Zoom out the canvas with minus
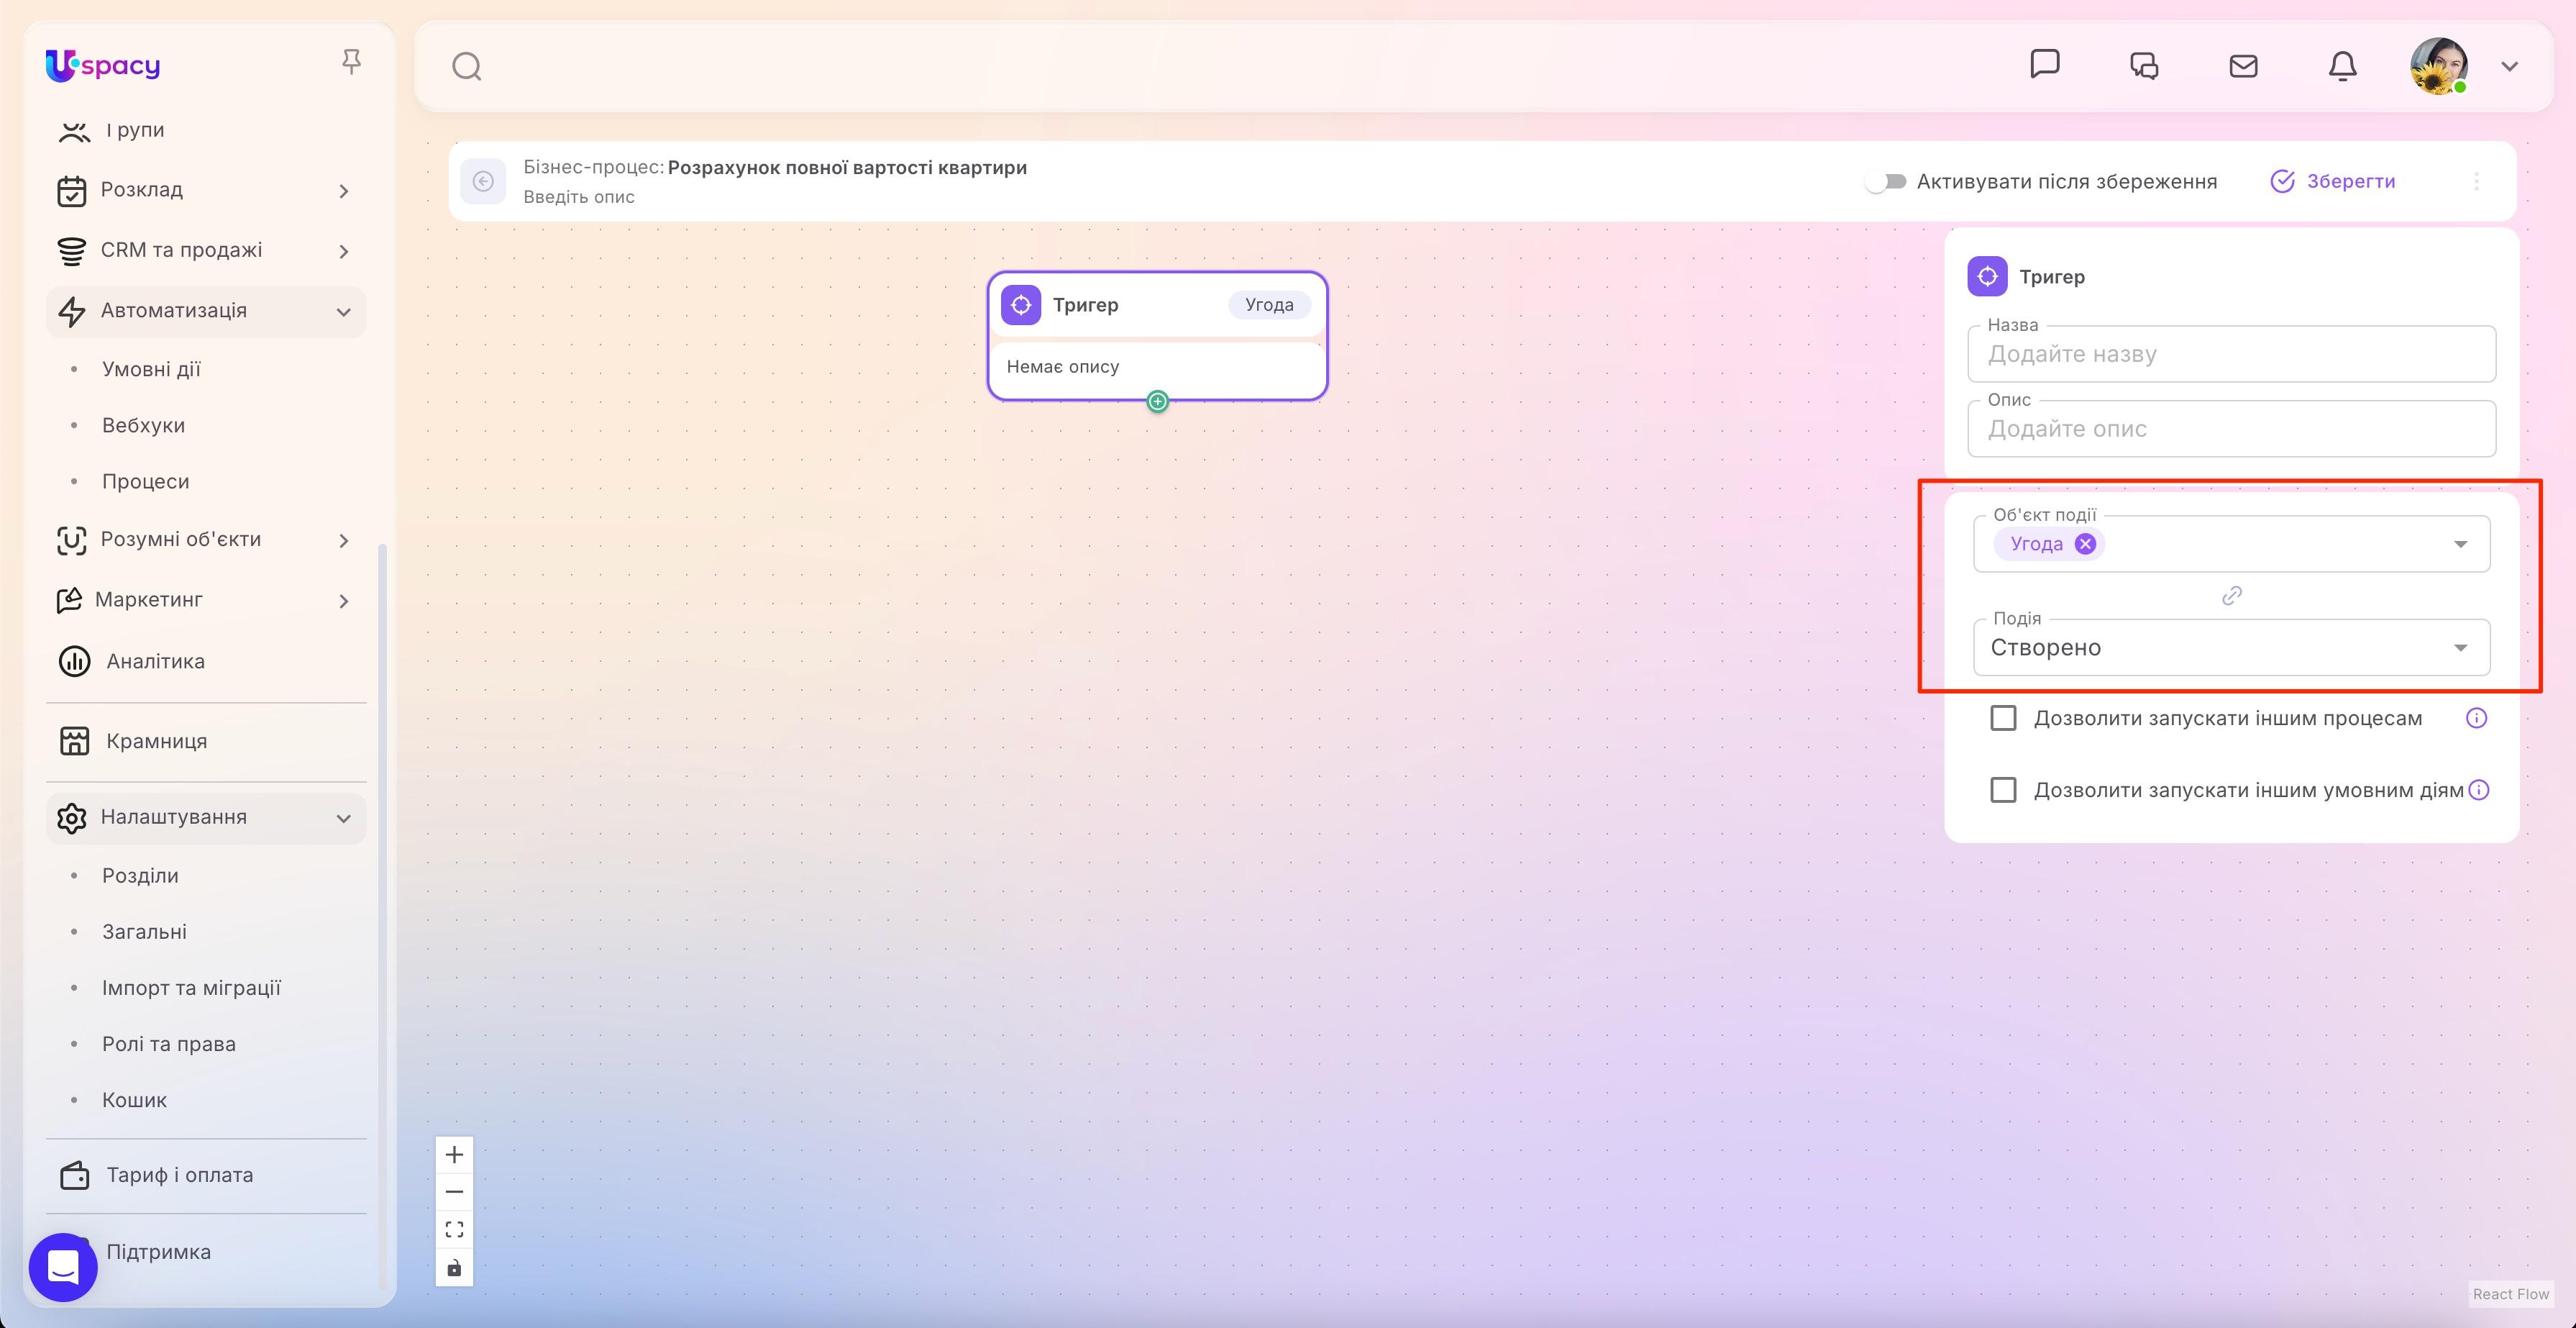 [454, 1192]
